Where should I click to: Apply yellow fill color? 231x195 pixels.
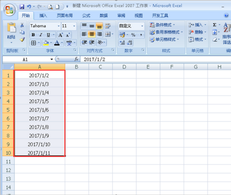[46, 43]
